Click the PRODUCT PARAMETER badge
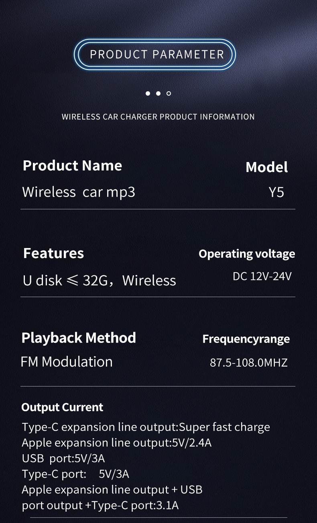The height and width of the screenshot is (523, 317). point(156,54)
